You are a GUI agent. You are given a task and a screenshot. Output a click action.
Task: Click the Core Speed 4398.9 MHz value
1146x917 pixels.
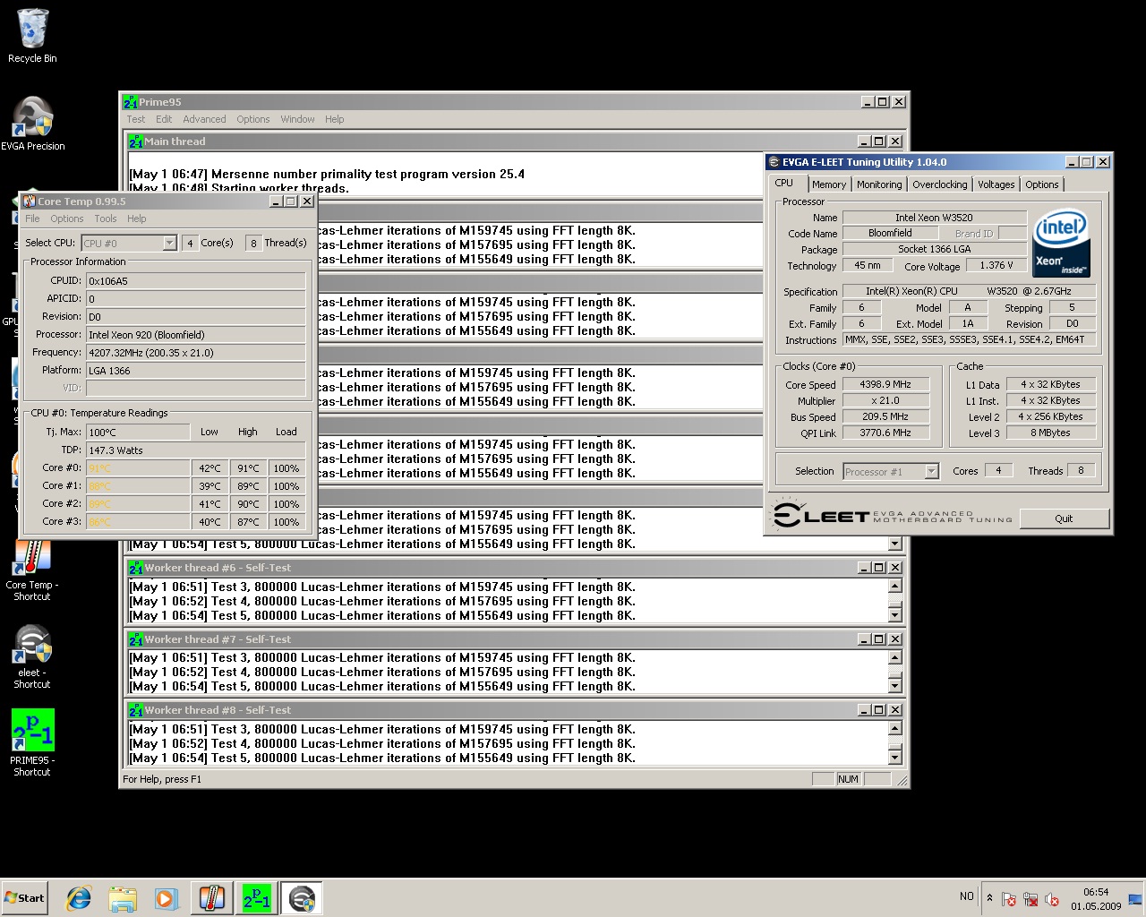(x=885, y=384)
